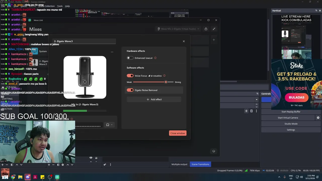This screenshot has height=181, width=322.
Task: Close the Elgato Wave:3 device dialog
Action: 184,41
